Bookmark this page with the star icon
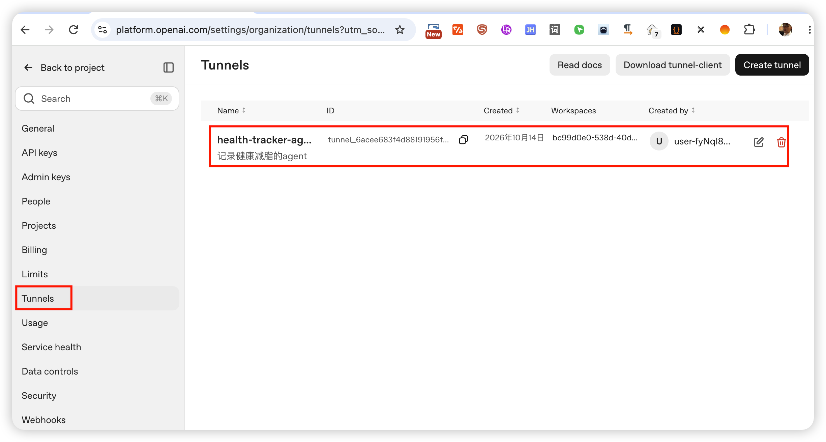 click(x=400, y=30)
